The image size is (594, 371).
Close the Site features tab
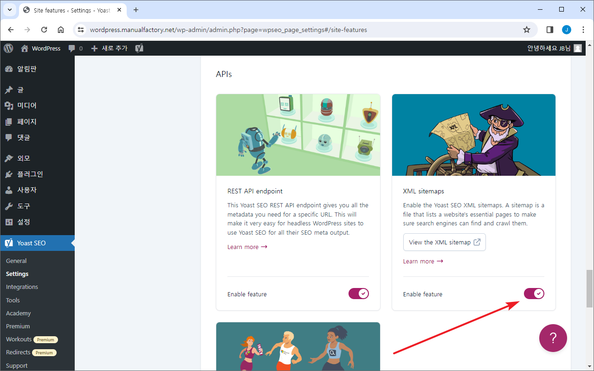click(x=120, y=10)
